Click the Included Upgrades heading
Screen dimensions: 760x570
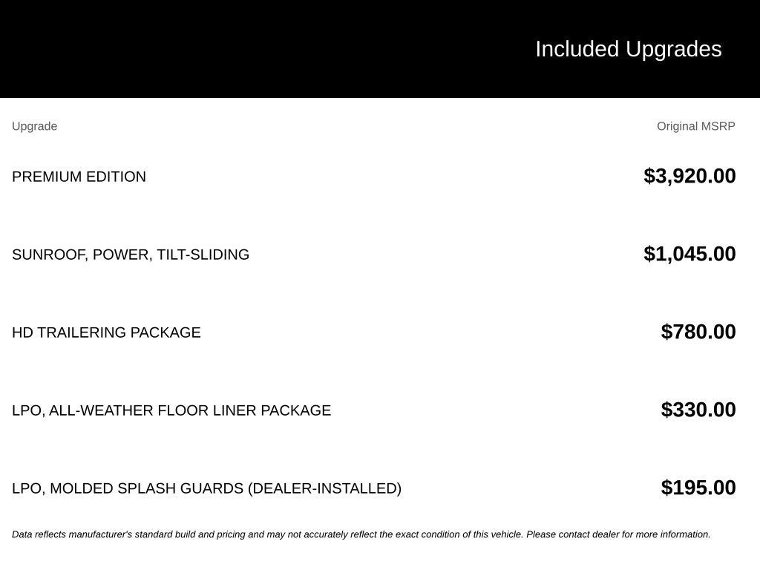pos(628,49)
